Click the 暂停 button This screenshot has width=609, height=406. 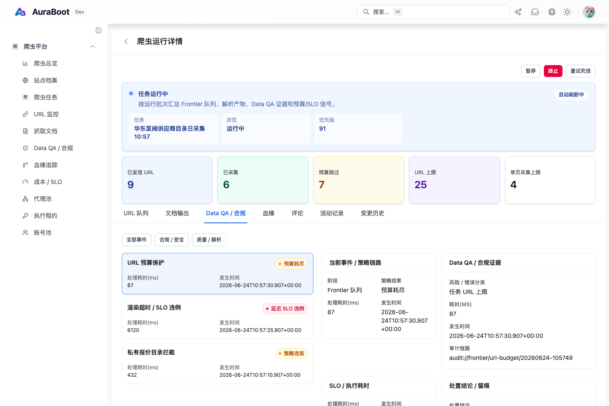coord(531,71)
